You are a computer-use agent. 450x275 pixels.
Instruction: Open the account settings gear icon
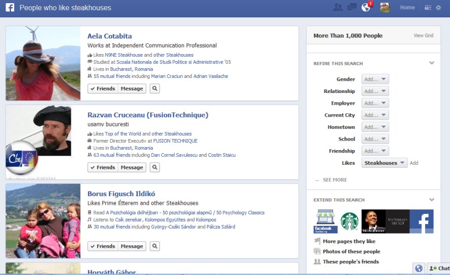point(438,8)
